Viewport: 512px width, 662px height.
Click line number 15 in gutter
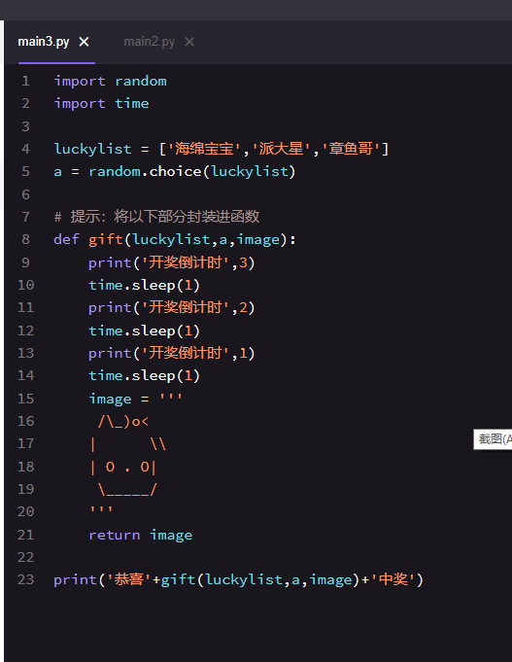(26, 399)
